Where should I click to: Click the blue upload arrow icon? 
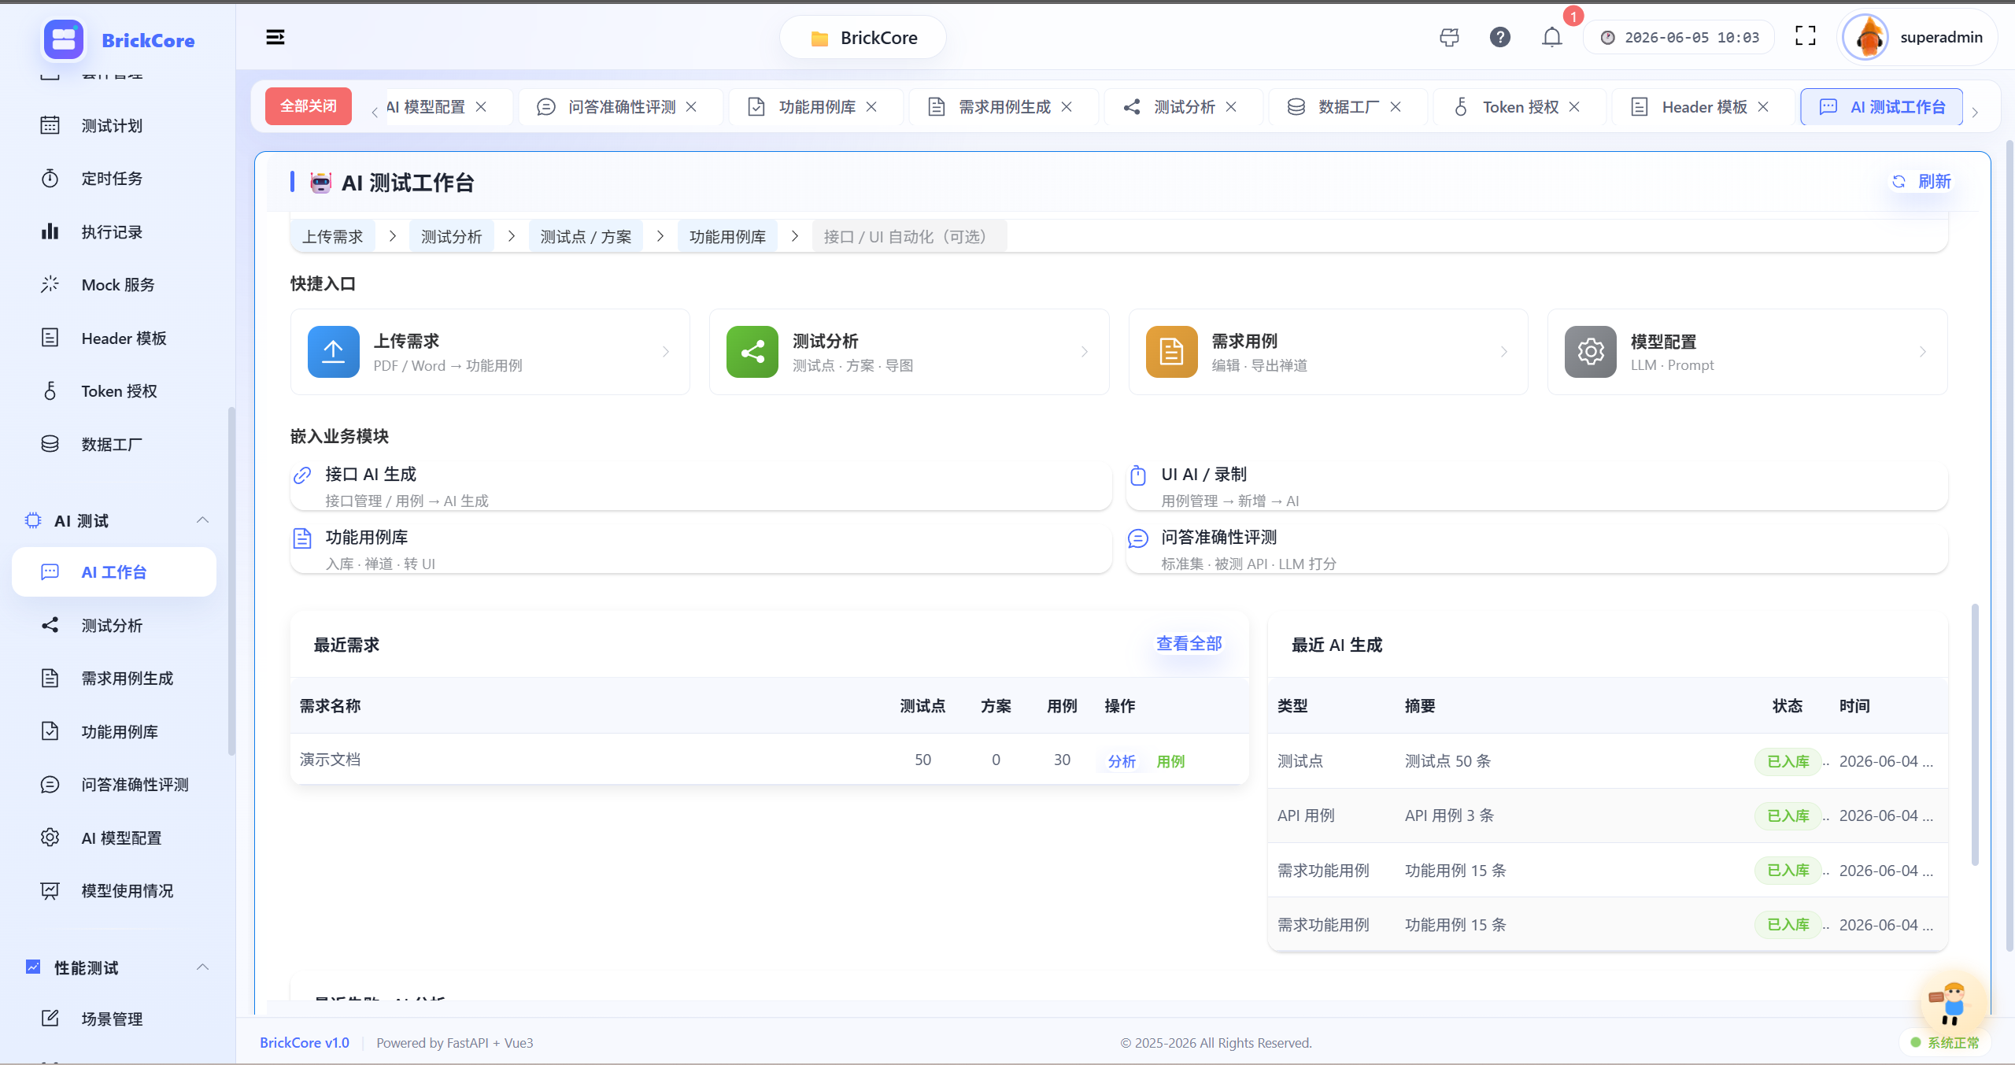[334, 351]
